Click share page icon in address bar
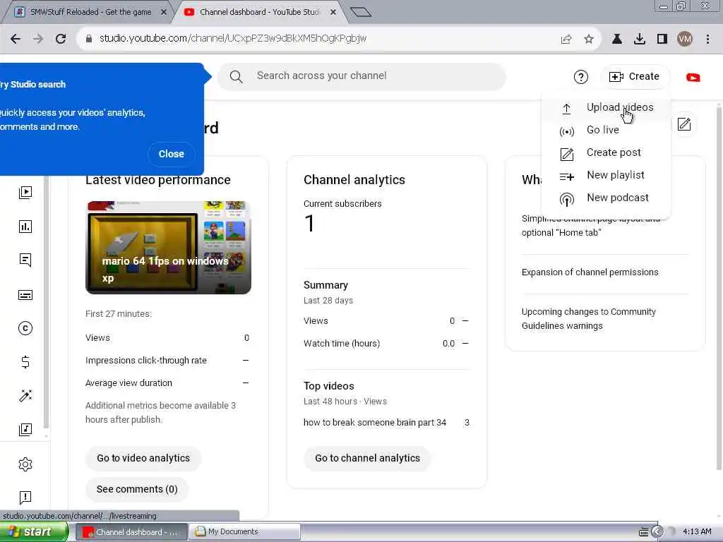723x542 pixels. [x=566, y=40]
